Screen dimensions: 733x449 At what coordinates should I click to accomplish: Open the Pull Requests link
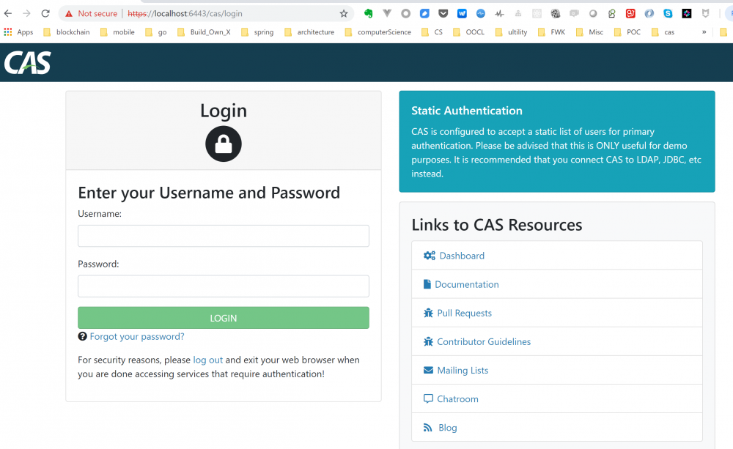(464, 313)
